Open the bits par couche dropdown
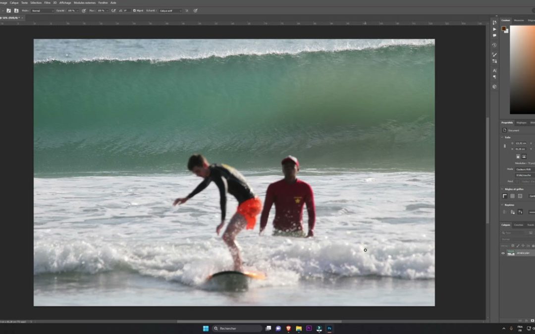535x334 pixels. pos(525,175)
